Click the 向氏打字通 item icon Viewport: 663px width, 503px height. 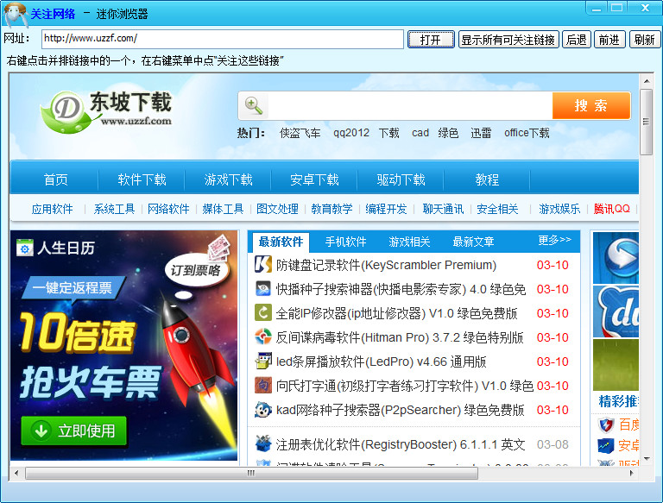(263, 385)
